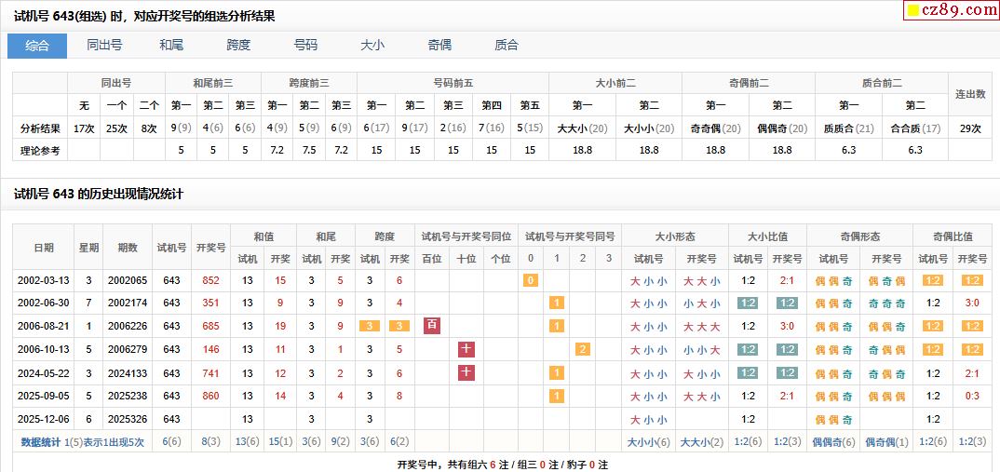
Task: Click the orange 0 badge in 2002-03-13 row
Action: click(531, 280)
